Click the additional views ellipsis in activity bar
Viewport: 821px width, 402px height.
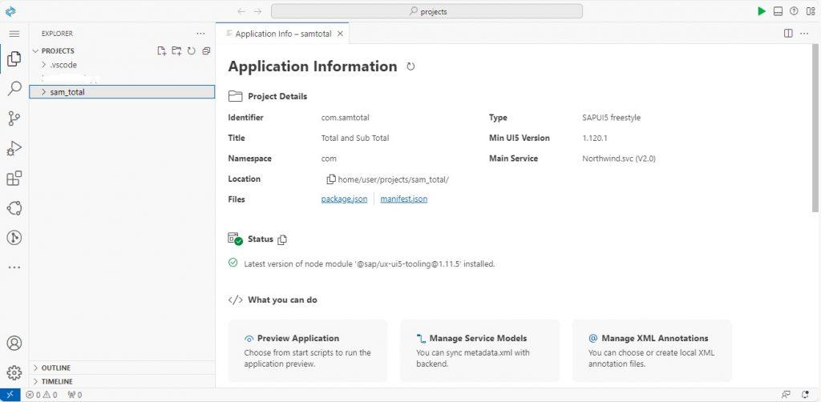point(14,267)
